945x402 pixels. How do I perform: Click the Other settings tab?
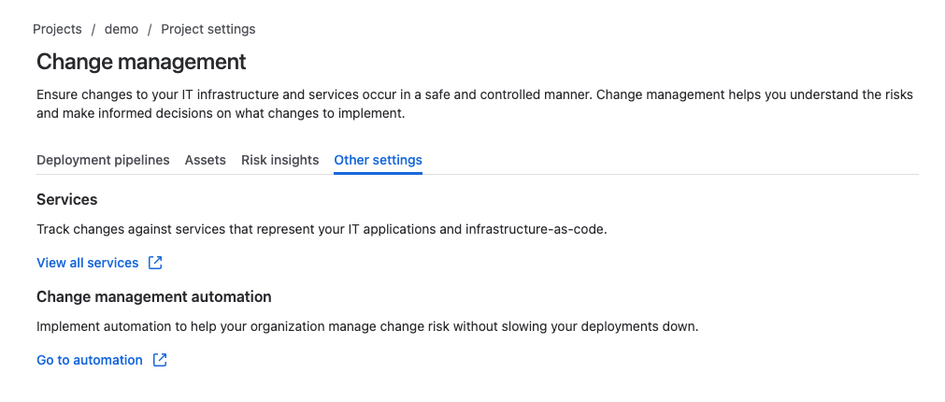point(378,160)
